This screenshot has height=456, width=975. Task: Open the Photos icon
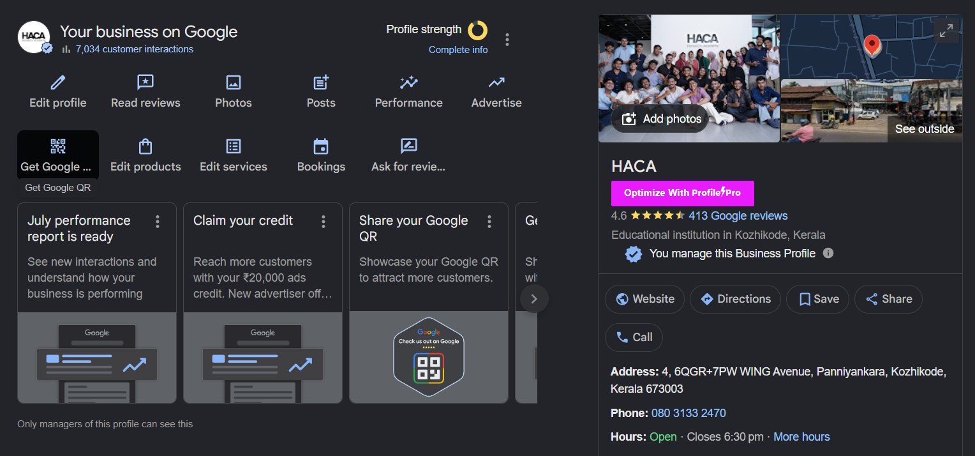tap(234, 82)
